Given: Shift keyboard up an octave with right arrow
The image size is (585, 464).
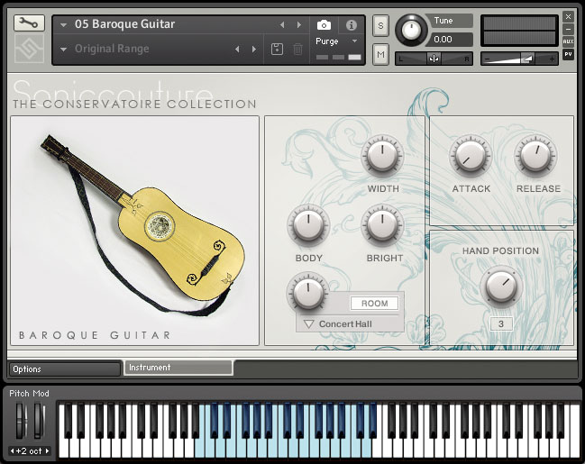Looking at the screenshot, I should [48, 451].
